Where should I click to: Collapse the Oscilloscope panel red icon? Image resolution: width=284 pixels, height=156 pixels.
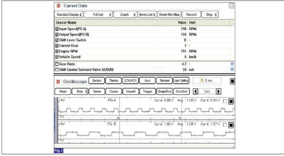pyautogui.click(x=58, y=82)
